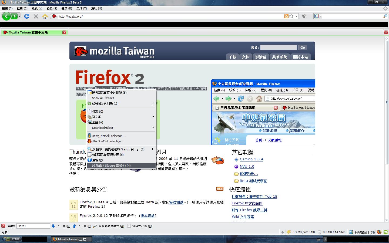Click the grey three-circle extension icon
Viewport: 389px width, 243px height.
tap(304, 16)
